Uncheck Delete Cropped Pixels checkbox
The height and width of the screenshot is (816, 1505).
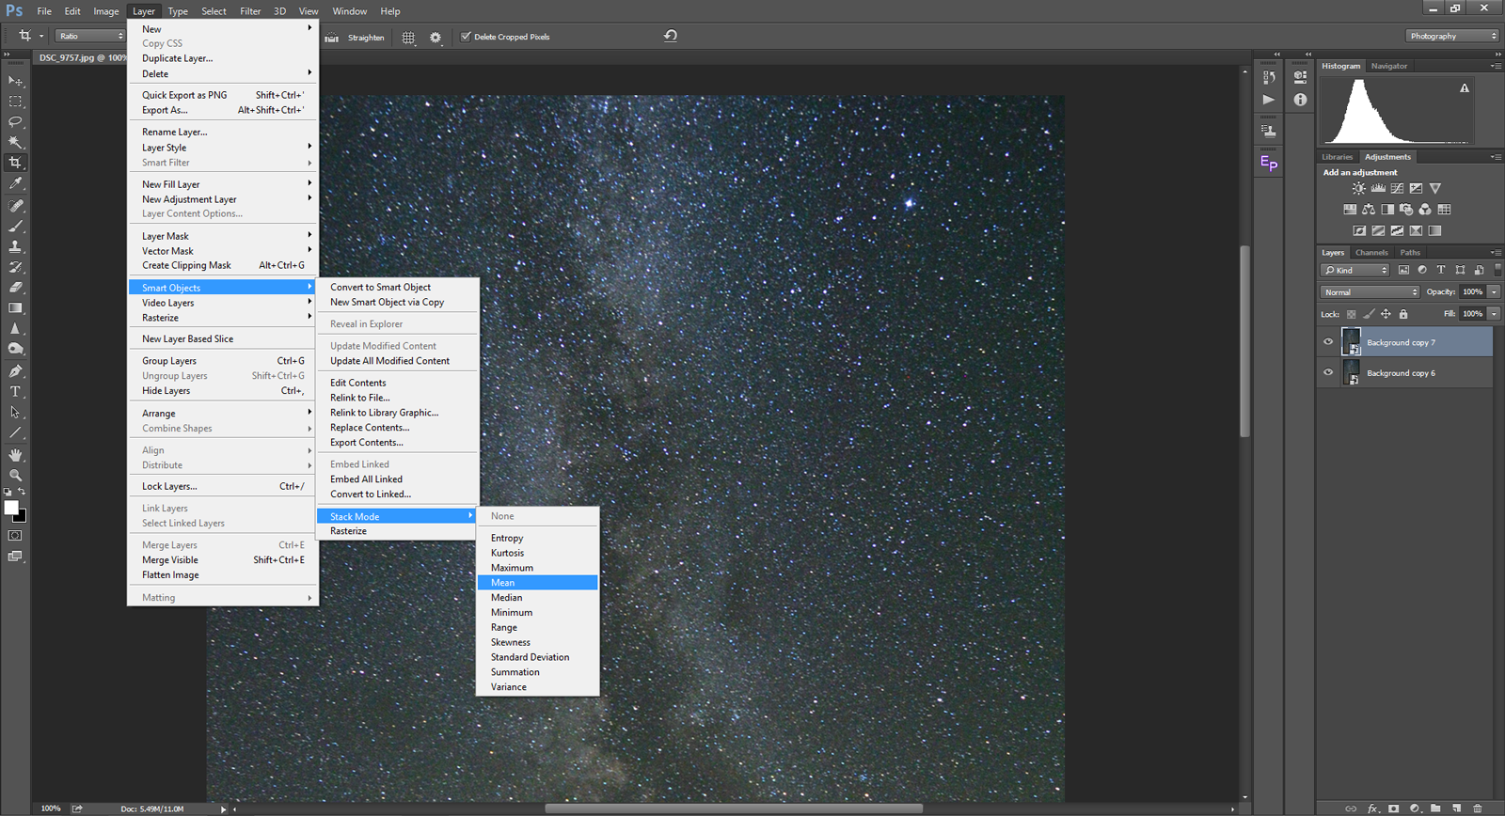pyautogui.click(x=466, y=37)
